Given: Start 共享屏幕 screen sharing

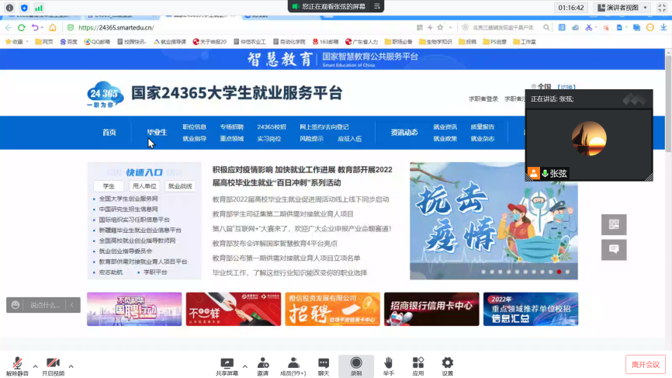Looking at the screenshot, I should coord(227,366).
